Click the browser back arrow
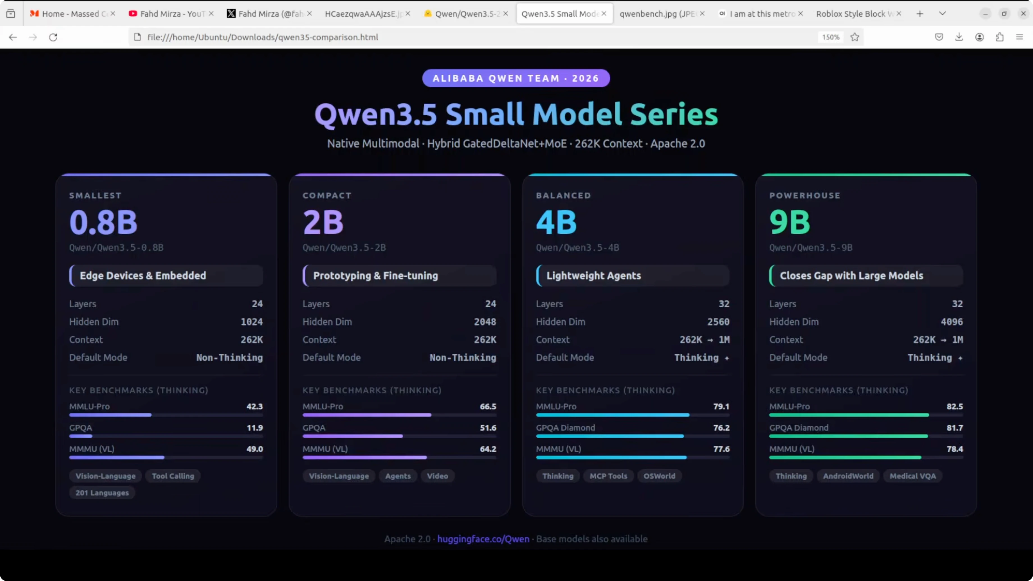The image size is (1033, 581). click(x=13, y=37)
